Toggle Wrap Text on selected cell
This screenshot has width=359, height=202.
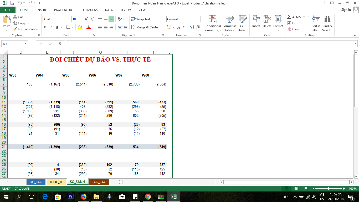(x=141, y=19)
